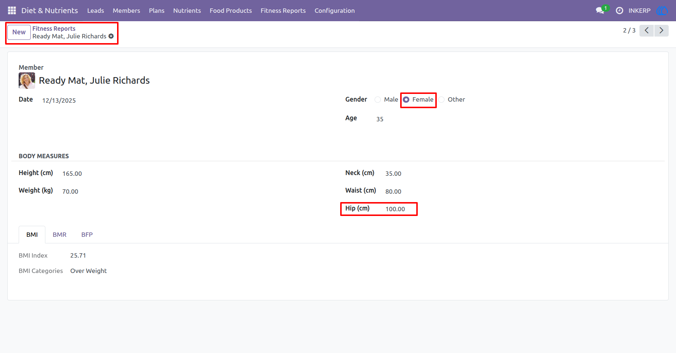Screen dimensions: 676x353
Task: Open the apps grid menu icon
Action: 12,11
